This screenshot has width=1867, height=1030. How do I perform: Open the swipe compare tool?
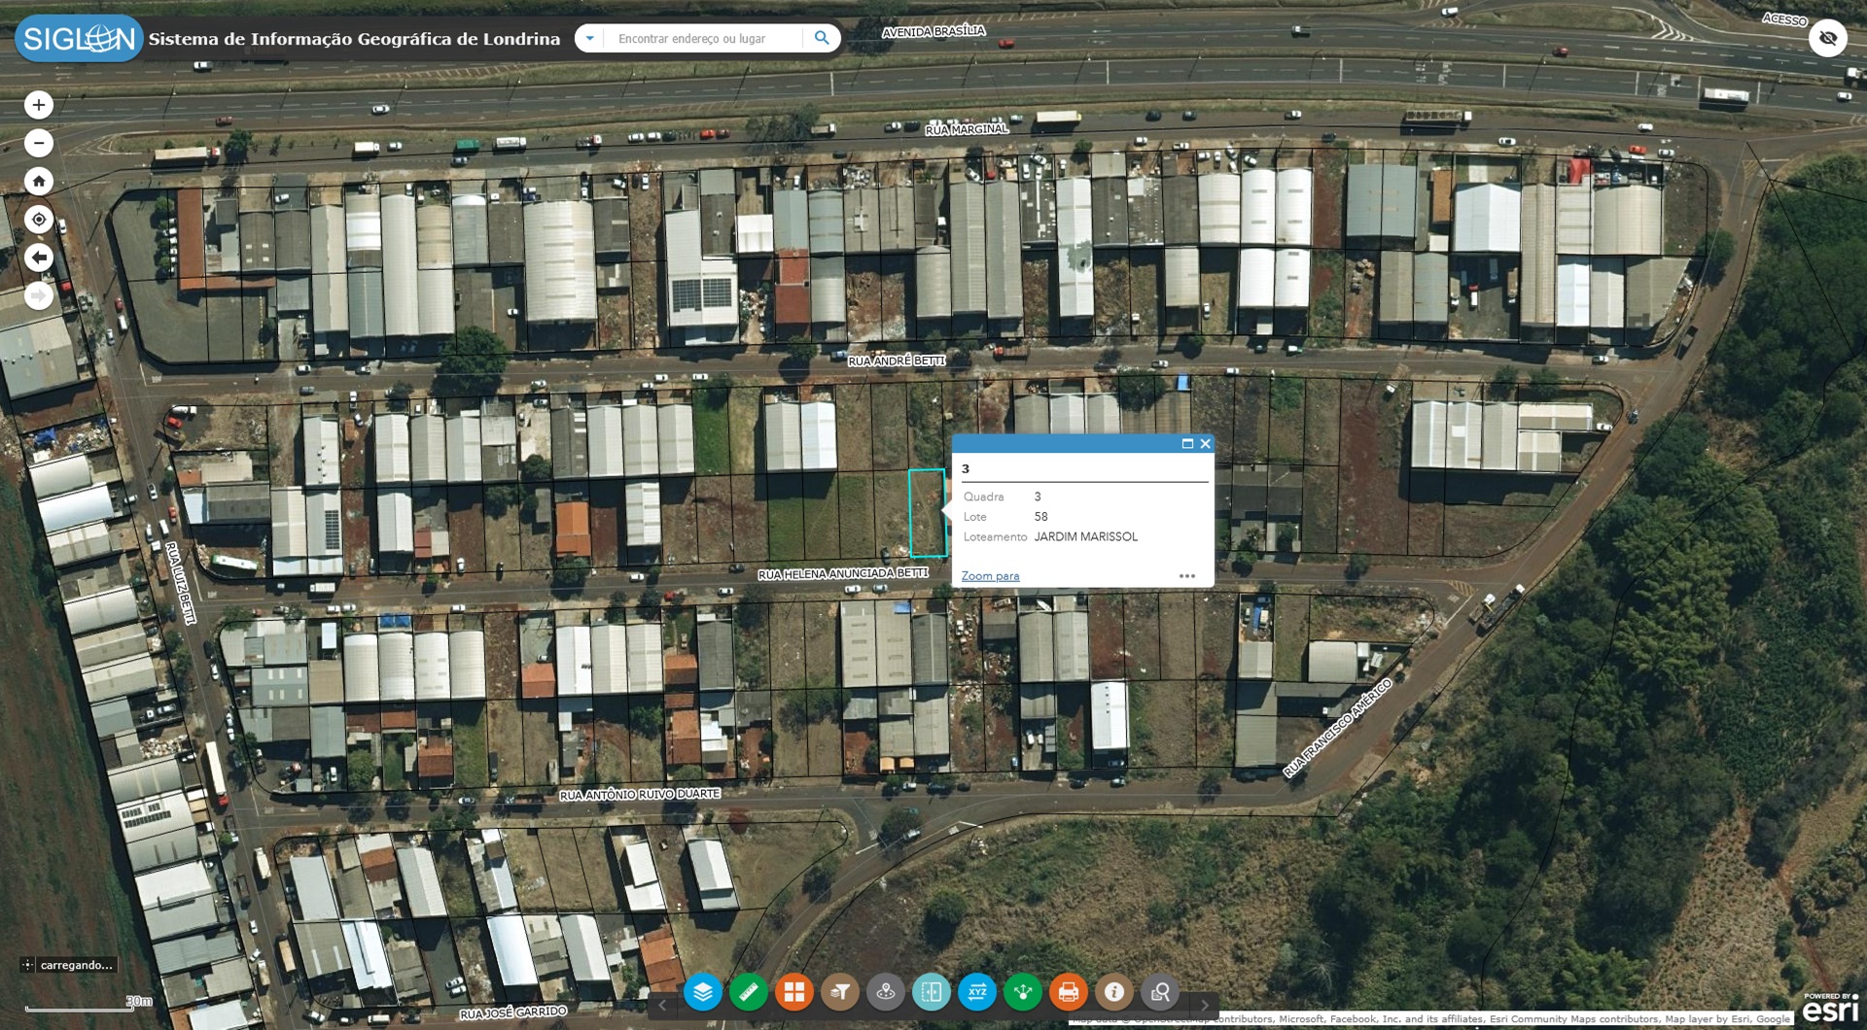tap(931, 992)
